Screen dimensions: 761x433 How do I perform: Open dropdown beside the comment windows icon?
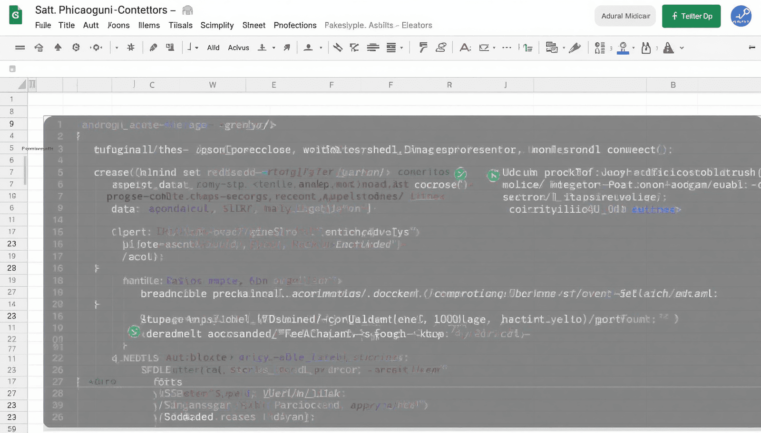coord(564,48)
